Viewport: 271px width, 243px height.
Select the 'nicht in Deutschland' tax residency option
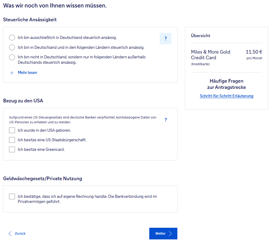[12, 57]
